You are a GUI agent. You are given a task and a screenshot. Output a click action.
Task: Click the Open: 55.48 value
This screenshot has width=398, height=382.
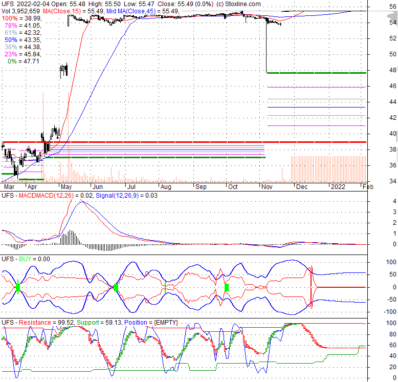tap(68, 4)
